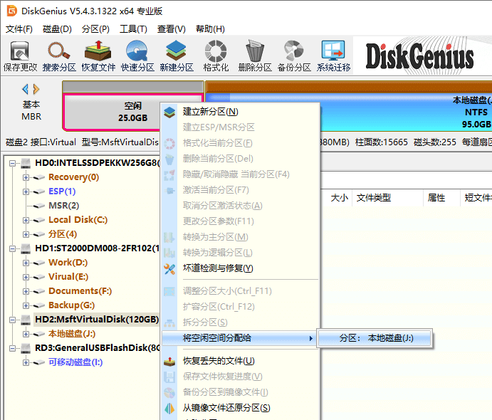Select the Documents(F:) partition
This screenshot has height=420, width=492.
click(80, 291)
